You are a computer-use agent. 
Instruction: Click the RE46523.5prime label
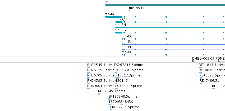pos(212,75)
